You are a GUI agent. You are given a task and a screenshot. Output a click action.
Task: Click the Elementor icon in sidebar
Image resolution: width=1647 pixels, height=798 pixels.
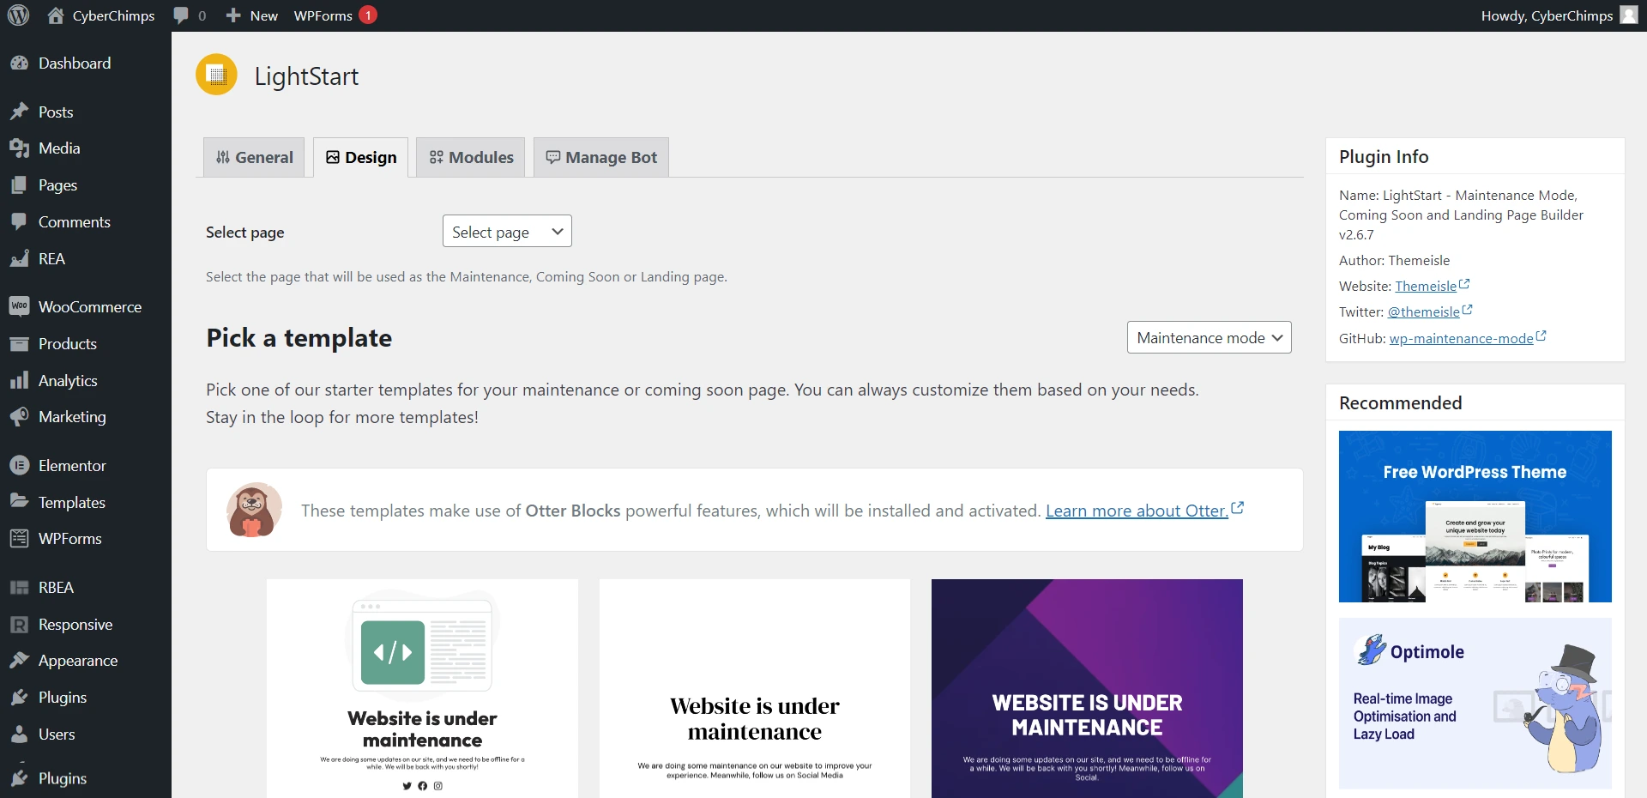[x=19, y=466]
